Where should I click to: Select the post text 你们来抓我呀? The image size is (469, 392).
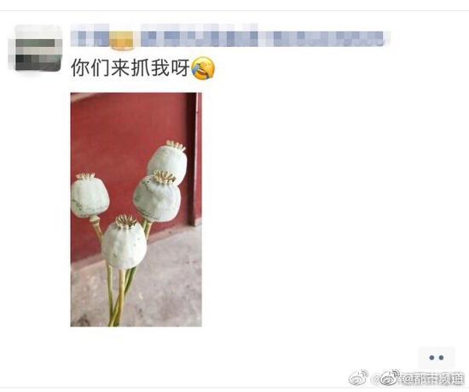click(130, 68)
